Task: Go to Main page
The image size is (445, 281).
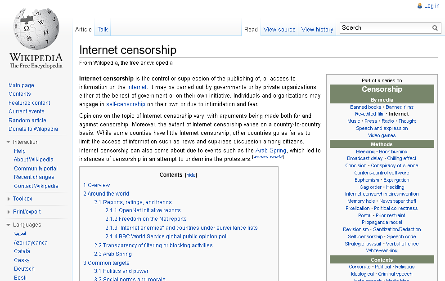Action: click(21, 85)
